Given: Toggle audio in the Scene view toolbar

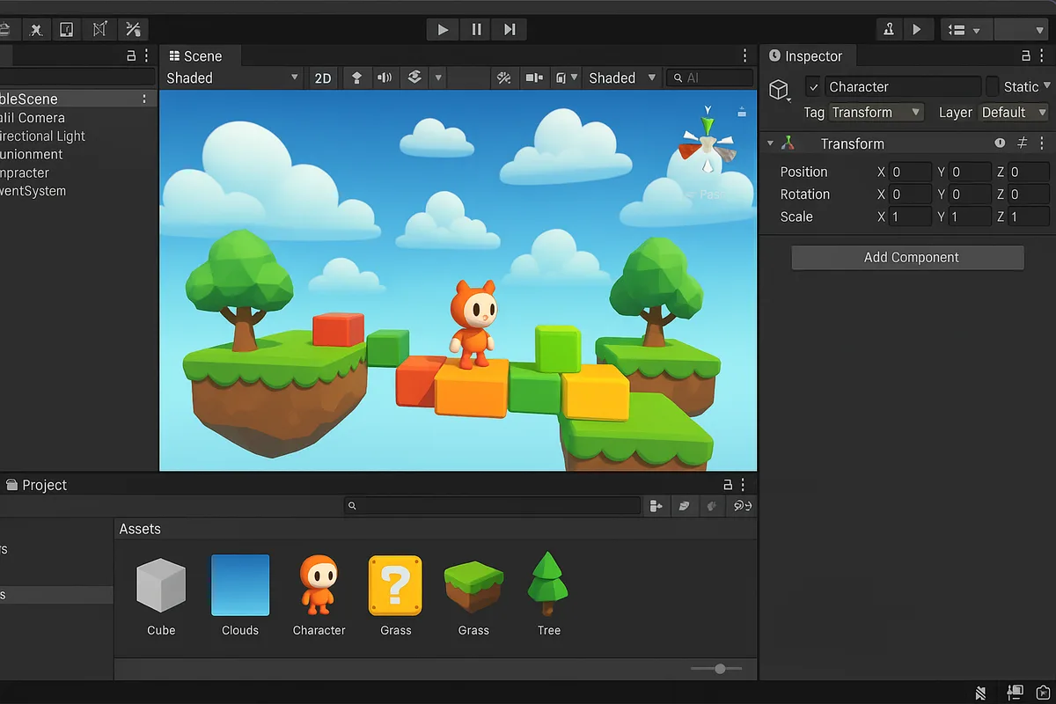Looking at the screenshot, I should [x=385, y=77].
